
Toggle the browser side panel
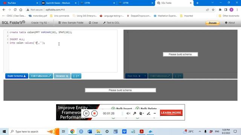(226, 10)
